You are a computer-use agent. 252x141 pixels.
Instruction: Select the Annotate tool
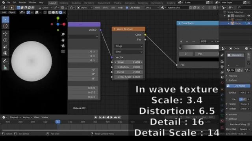click(x=5, y=61)
